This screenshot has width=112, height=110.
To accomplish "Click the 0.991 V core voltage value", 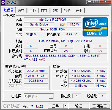I will pos(72,34).
